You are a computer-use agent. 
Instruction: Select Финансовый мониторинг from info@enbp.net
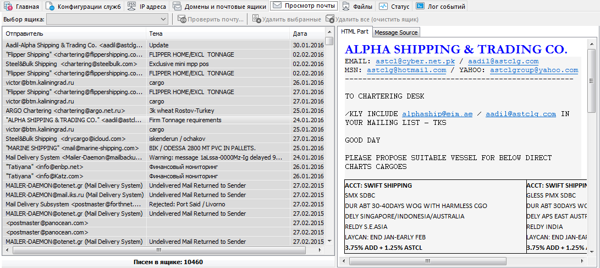[164, 167]
